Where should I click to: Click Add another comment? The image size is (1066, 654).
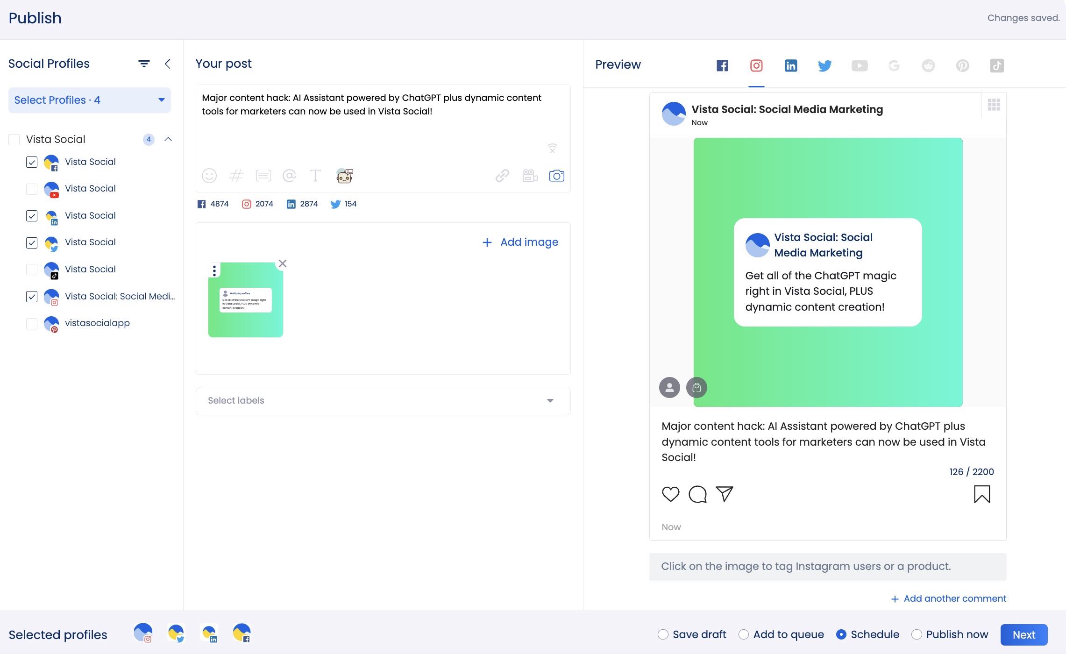(948, 598)
